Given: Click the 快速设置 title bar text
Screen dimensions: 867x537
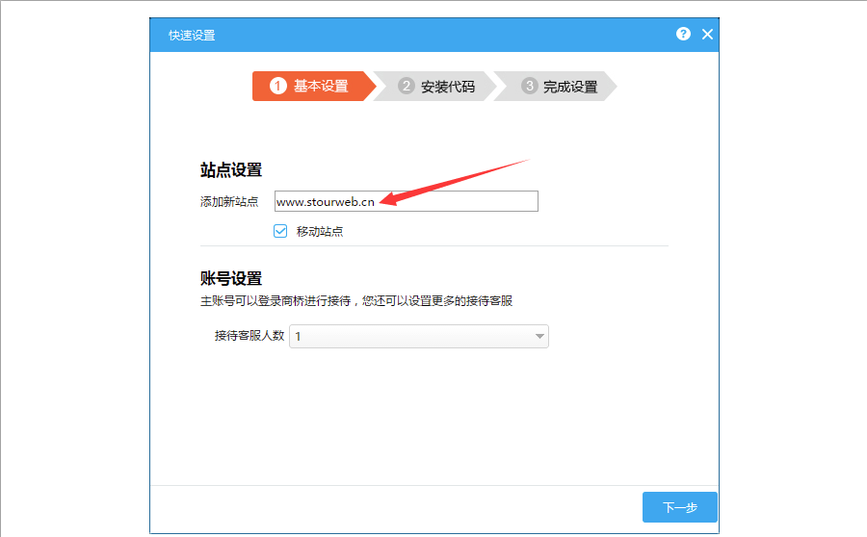Looking at the screenshot, I should point(192,35).
